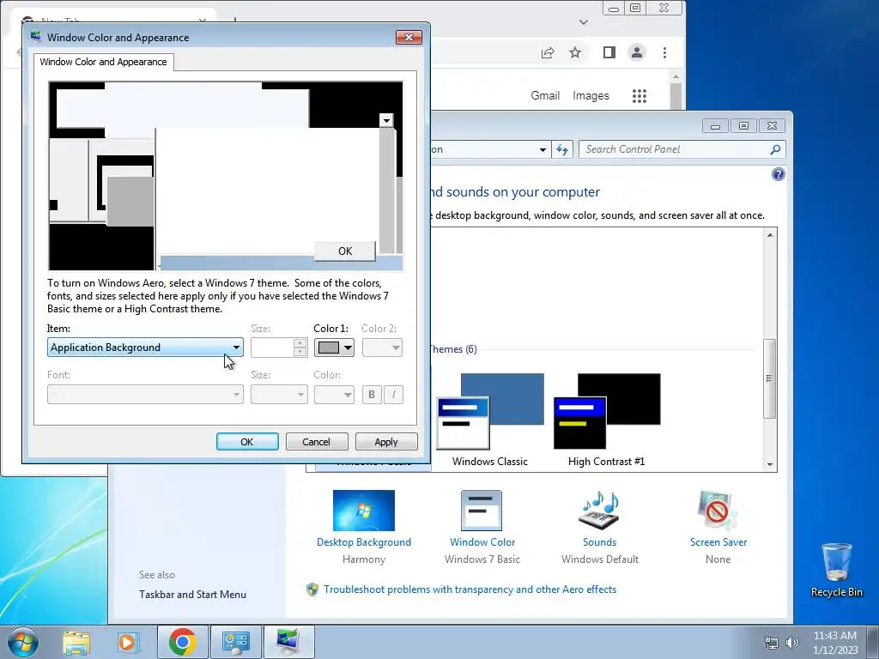The image size is (879, 659).
Task: Click the Chrome page scrollbar thumb
Action: (x=676, y=96)
